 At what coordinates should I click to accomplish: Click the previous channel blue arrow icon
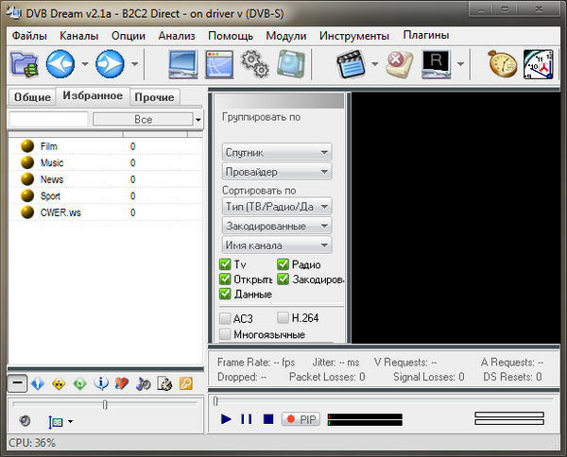click(x=60, y=64)
